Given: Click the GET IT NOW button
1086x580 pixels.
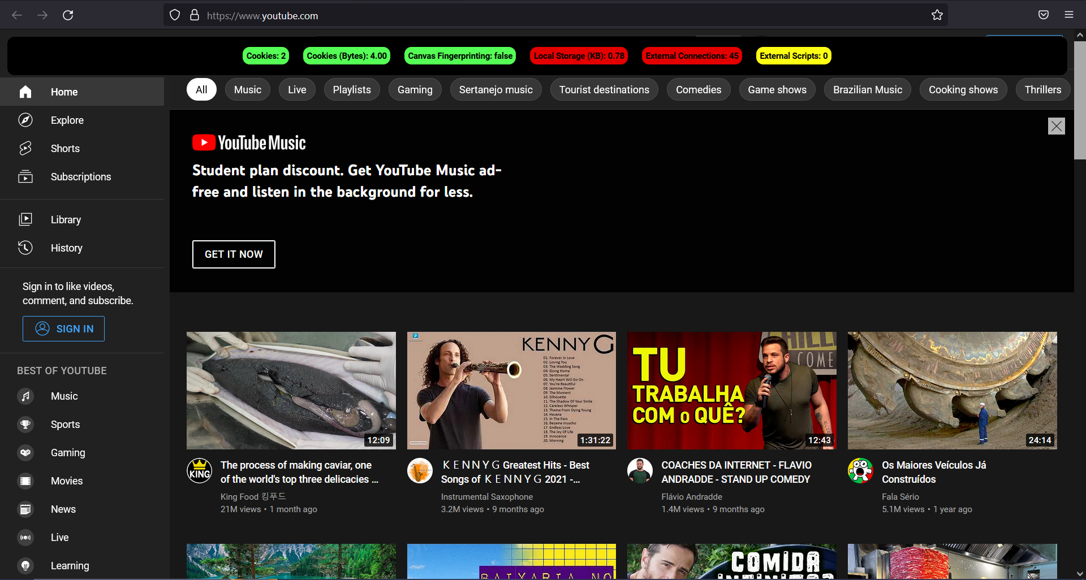Looking at the screenshot, I should tap(234, 254).
